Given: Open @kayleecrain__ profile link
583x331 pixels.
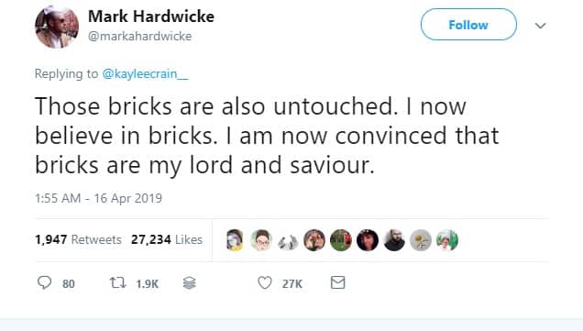Looking at the screenshot, I should pos(145,74).
